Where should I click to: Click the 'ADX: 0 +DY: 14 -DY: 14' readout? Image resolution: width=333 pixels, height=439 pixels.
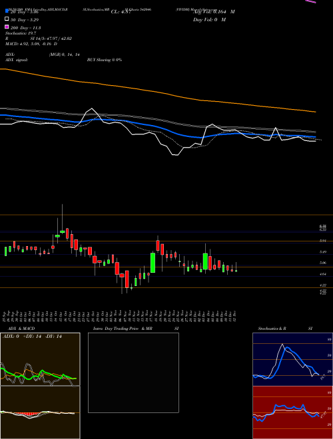click(x=32, y=337)
